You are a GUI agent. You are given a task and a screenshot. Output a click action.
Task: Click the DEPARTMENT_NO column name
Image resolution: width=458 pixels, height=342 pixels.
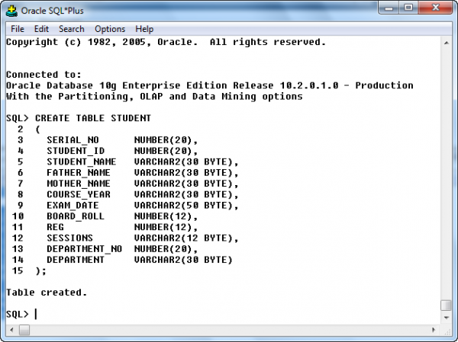[x=85, y=249]
